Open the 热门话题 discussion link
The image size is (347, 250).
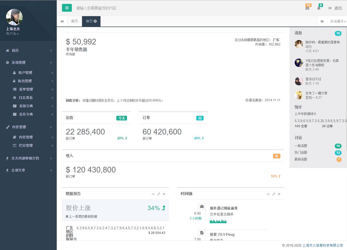[x=301, y=152]
